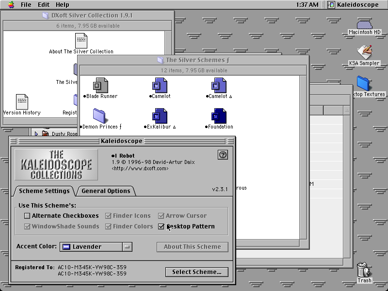Click the Silver Schemes window vertical scrollbar
Viewport: 388px width, 291px height.
pos(303,157)
